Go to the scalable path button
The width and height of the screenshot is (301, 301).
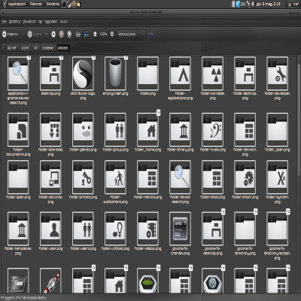click(x=47, y=47)
